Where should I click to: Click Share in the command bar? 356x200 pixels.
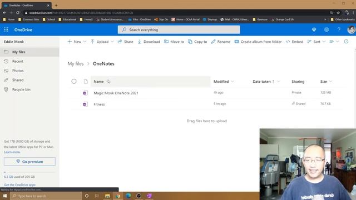click(125, 42)
